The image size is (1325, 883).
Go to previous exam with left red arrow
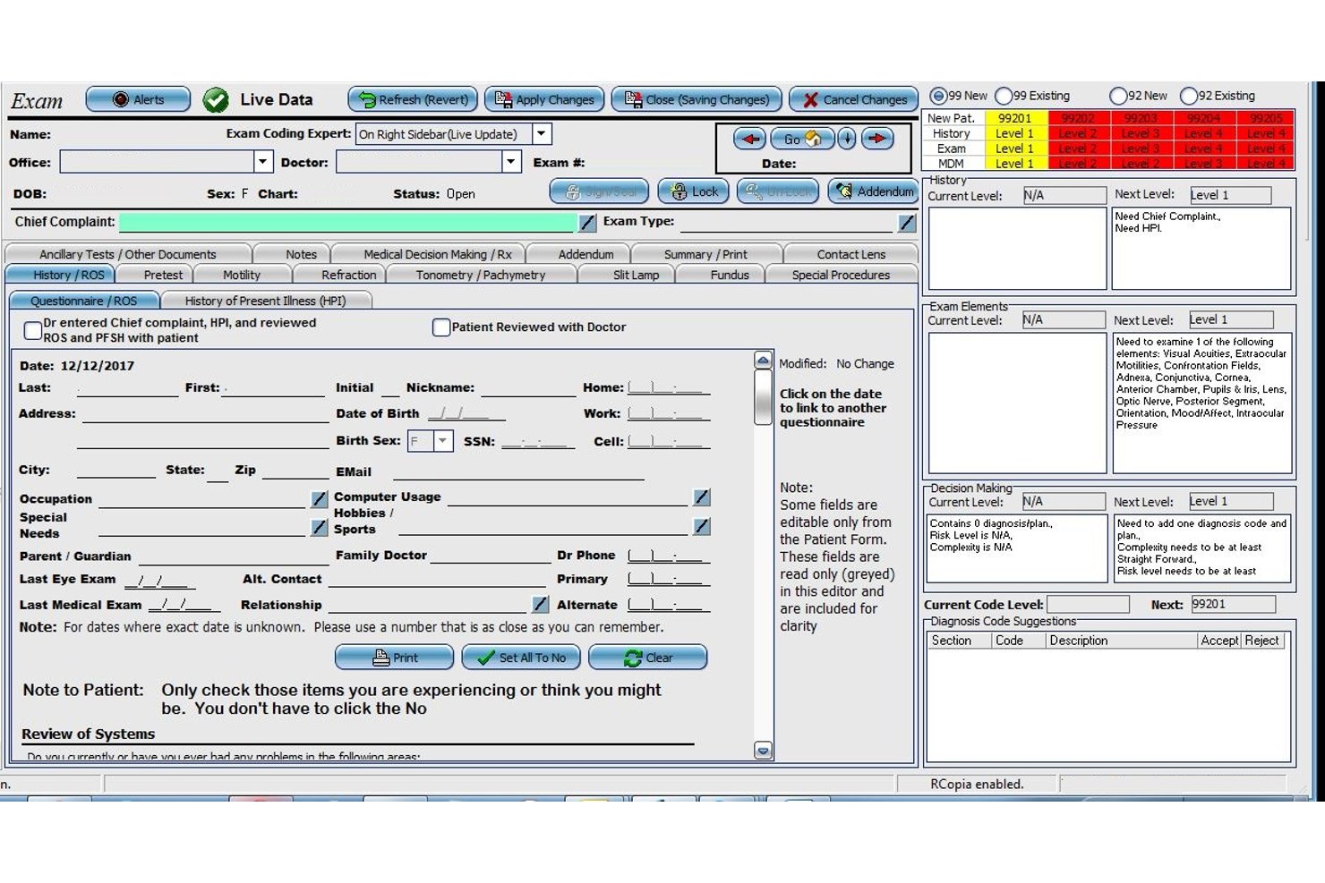click(x=750, y=139)
